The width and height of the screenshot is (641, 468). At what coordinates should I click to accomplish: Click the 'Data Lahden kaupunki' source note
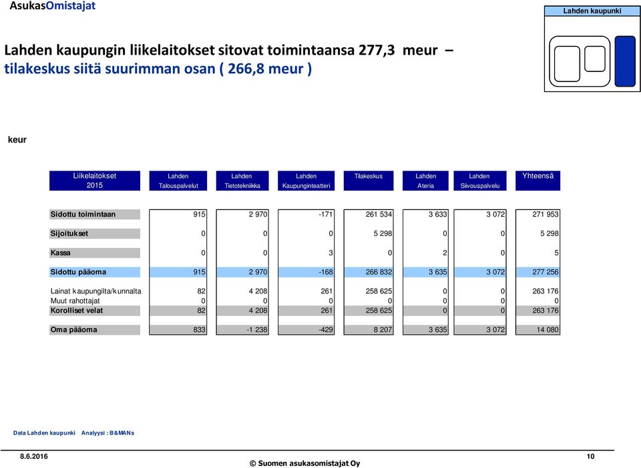(44, 433)
